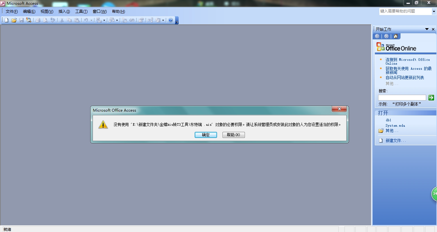Click 获取有关使用 Access 的最新新闻 link
This screenshot has height=232, width=437.
pyautogui.click(x=409, y=70)
